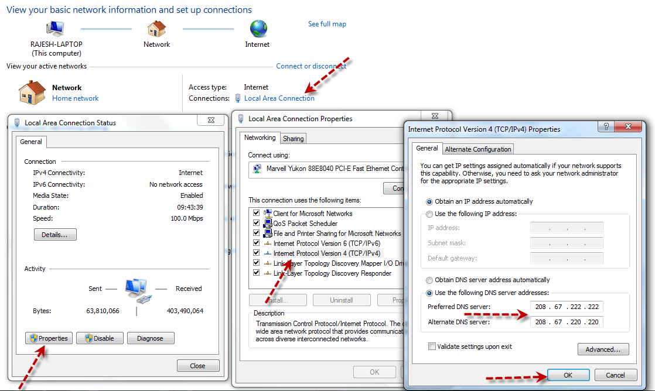
Task: Open the Local Area Connection link
Action: point(279,98)
